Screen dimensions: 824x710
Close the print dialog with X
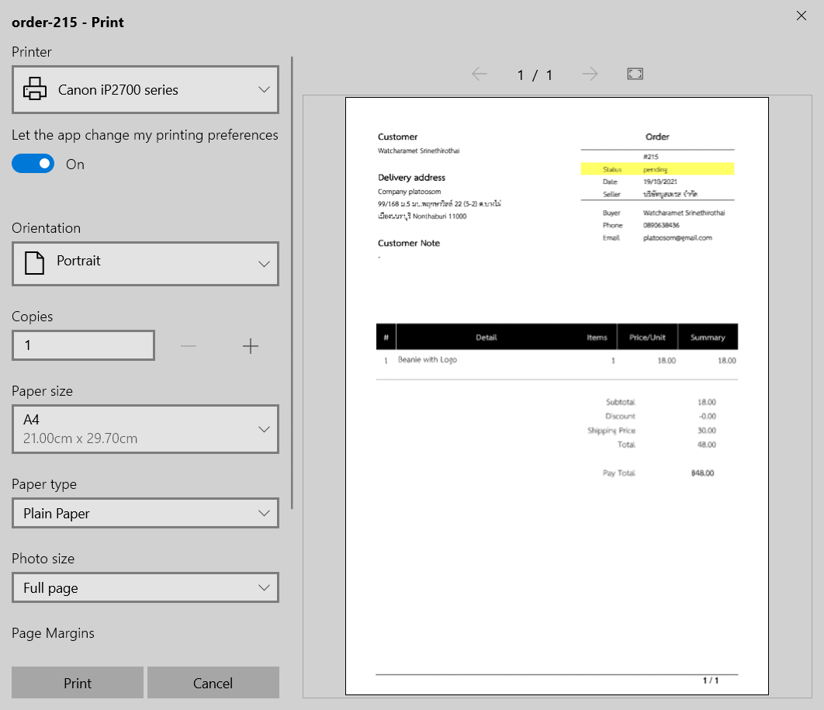coord(801,16)
